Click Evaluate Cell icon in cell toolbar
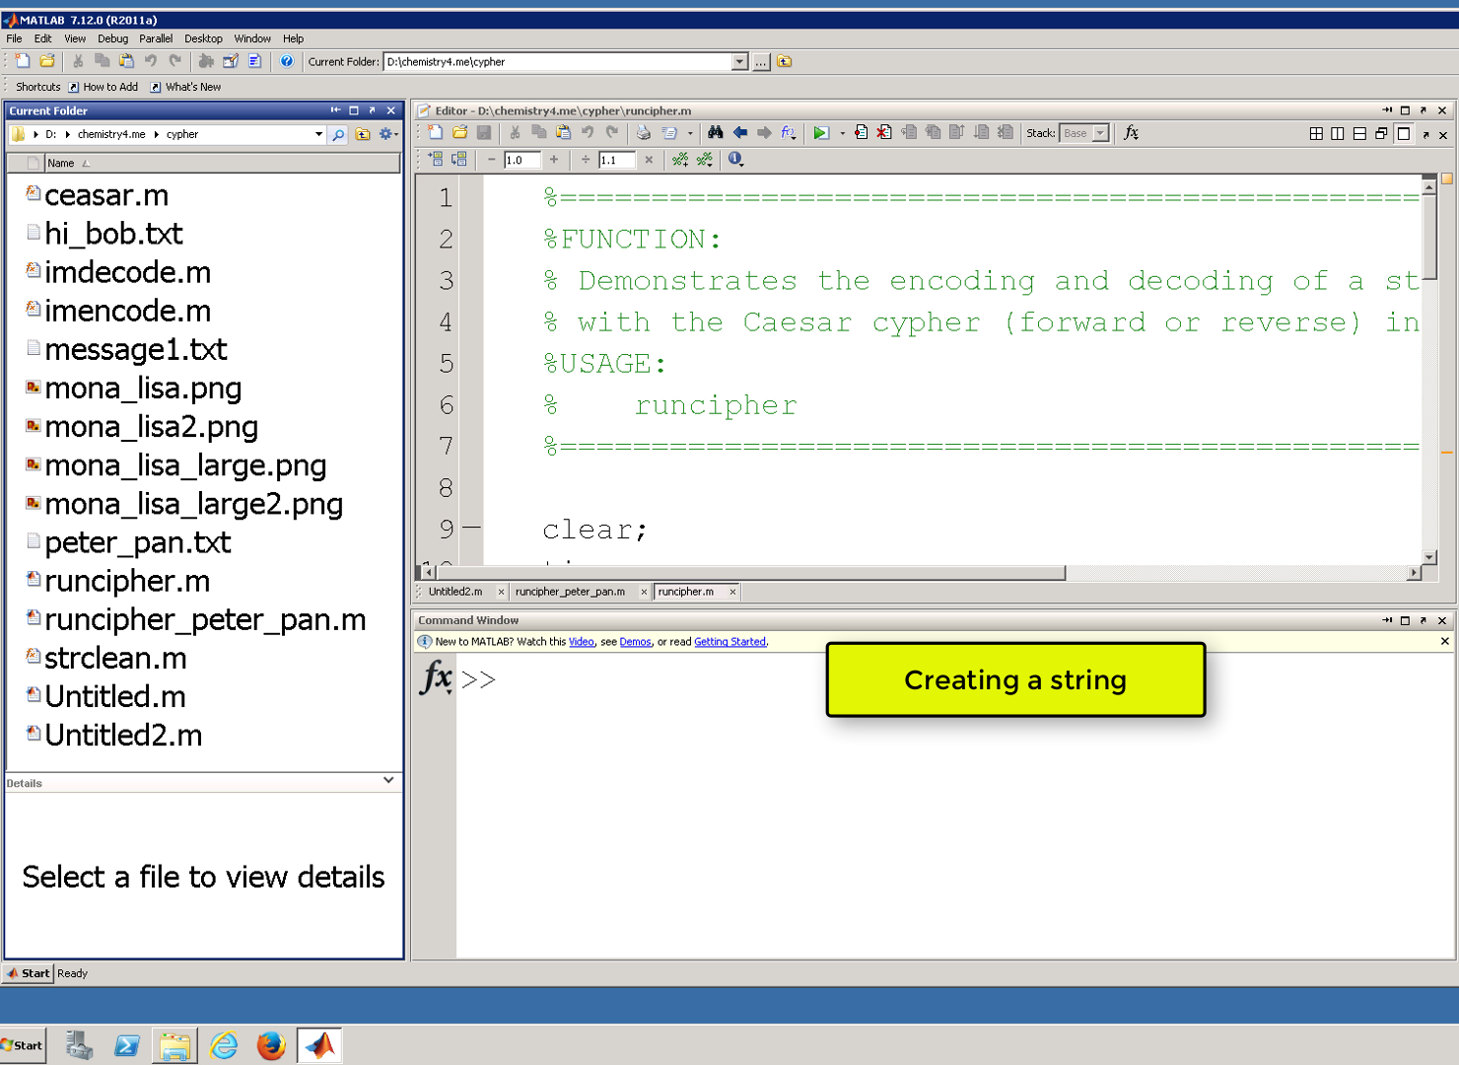This screenshot has height=1065, width=1459. (x=436, y=159)
